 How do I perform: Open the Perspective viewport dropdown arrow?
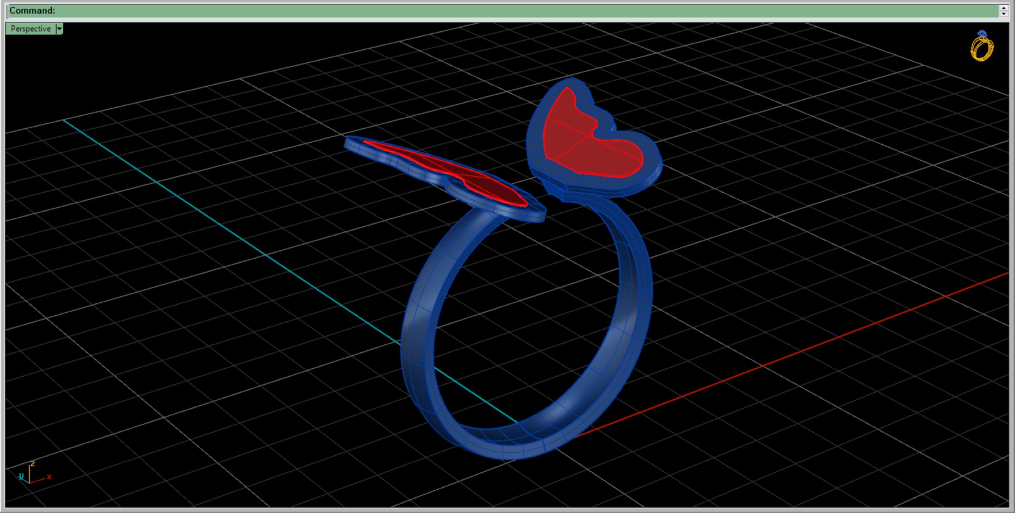click(59, 29)
